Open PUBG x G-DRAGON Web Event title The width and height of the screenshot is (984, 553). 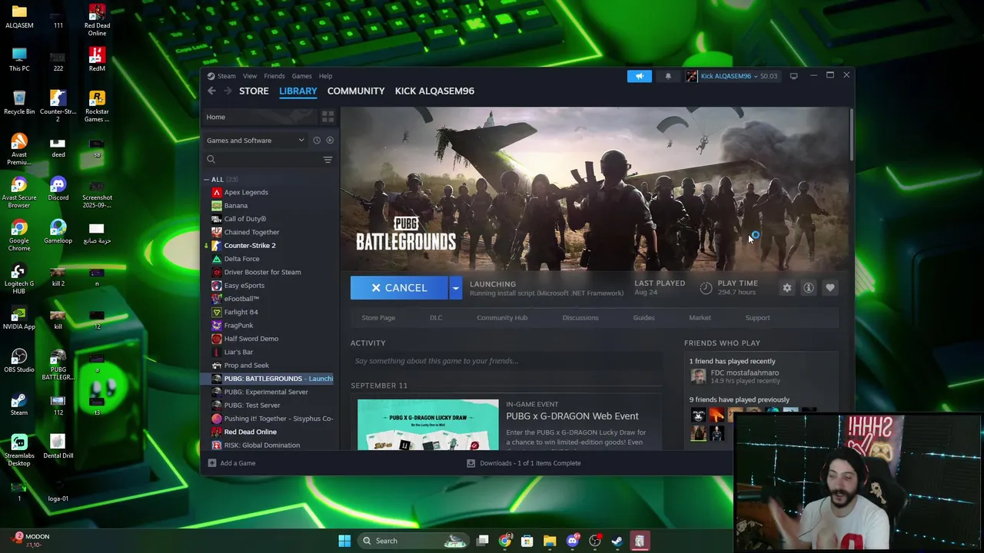[572, 416]
